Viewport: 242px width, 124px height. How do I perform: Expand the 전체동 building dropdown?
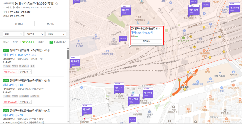coord(56,34)
